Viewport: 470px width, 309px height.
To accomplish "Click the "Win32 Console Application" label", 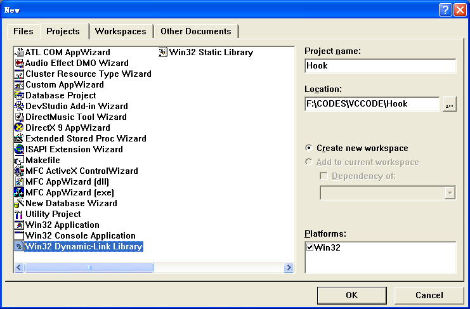I will click(81, 235).
